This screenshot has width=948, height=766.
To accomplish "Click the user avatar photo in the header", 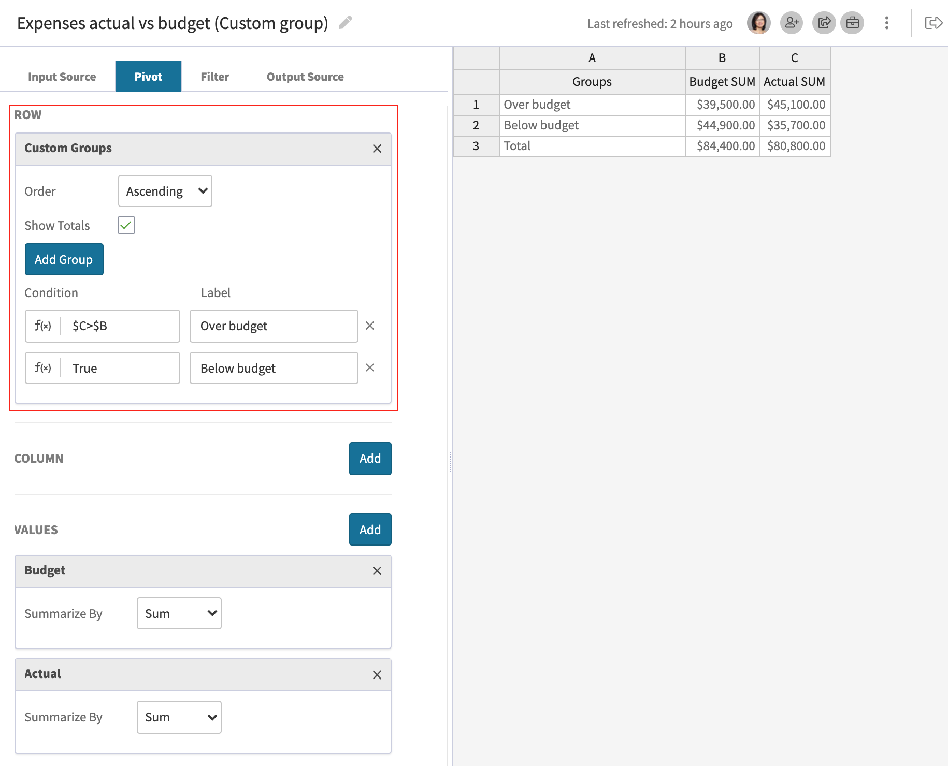I will pyautogui.click(x=758, y=23).
